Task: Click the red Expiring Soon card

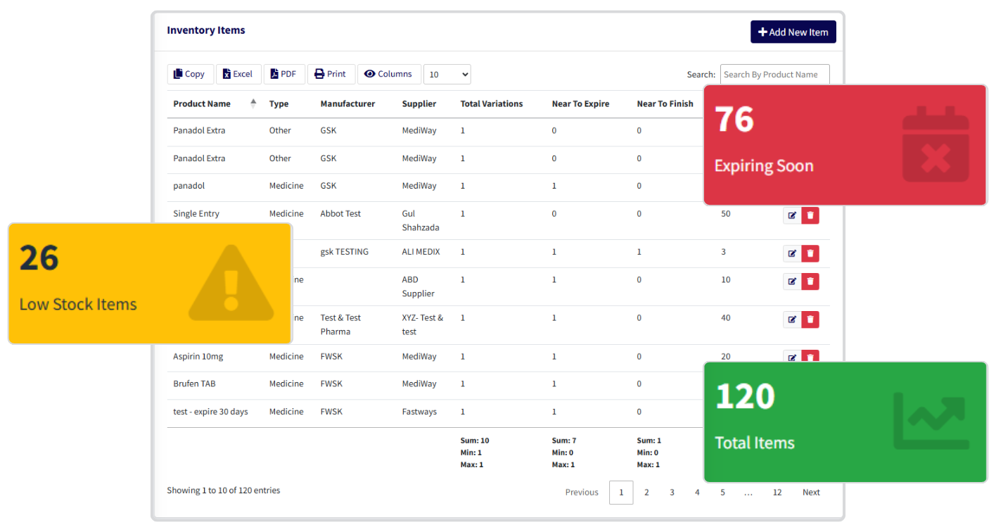Action: click(x=845, y=145)
